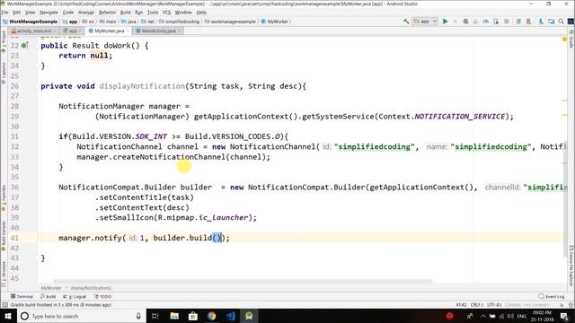Open the Build tool window
Screen dimensions: 575x323
[48, 297]
